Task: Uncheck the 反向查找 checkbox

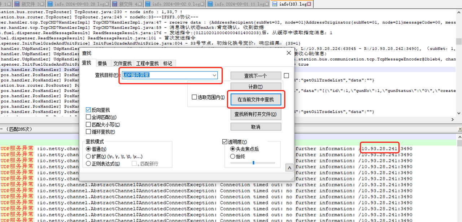Action: pyautogui.click(x=88, y=110)
